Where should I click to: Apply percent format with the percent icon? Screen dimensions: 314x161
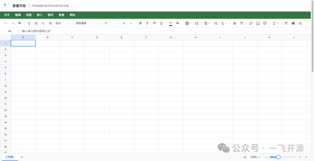[x=36, y=23]
